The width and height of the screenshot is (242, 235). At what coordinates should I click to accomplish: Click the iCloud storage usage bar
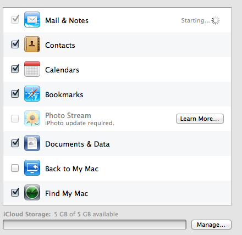pyautogui.click(x=95, y=225)
